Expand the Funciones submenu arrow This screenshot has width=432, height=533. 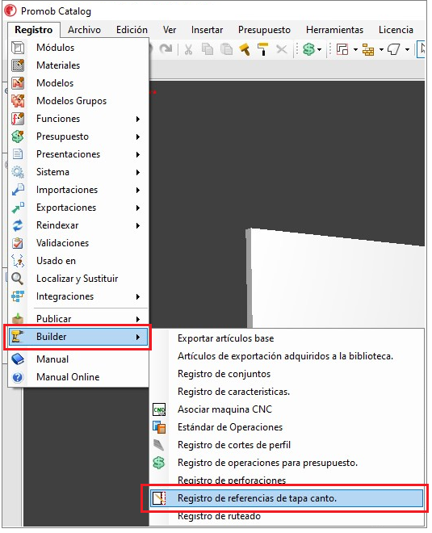[x=137, y=119]
